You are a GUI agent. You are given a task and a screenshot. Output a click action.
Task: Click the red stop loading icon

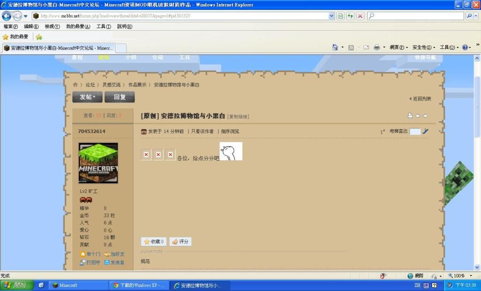[360, 16]
